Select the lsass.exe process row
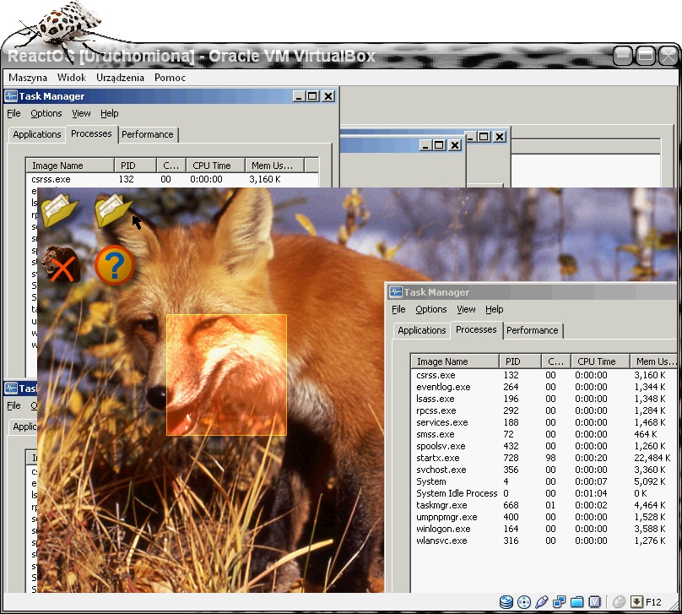This screenshot has height=614, width=682. point(544,399)
